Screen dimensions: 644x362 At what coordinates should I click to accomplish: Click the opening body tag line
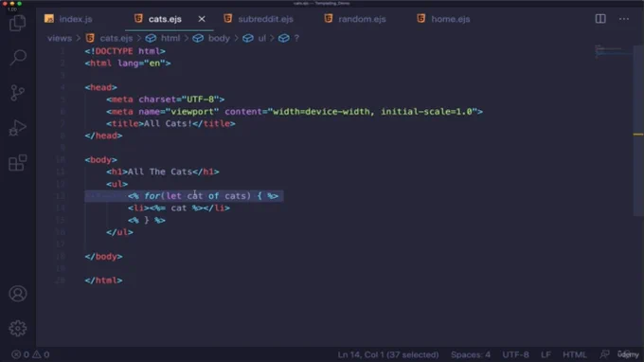[x=100, y=160]
